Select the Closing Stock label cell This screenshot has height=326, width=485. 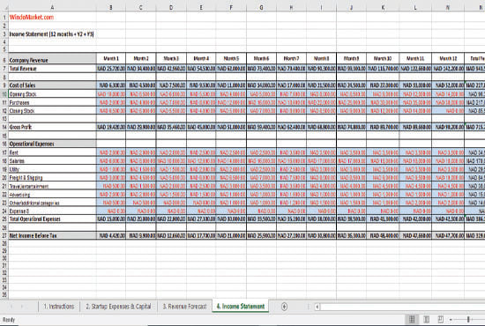(x=52, y=111)
